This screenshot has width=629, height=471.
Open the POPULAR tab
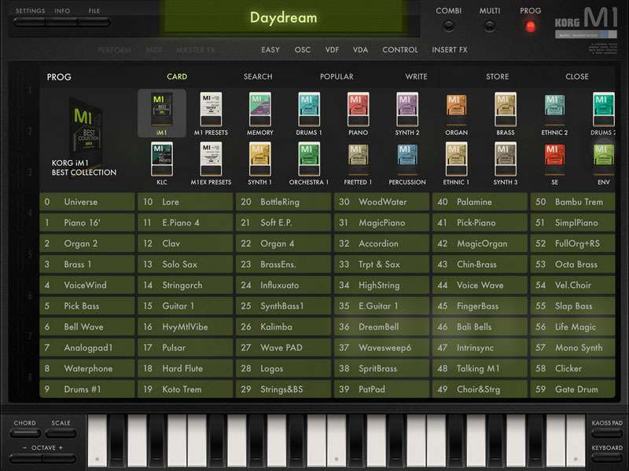click(x=337, y=77)
